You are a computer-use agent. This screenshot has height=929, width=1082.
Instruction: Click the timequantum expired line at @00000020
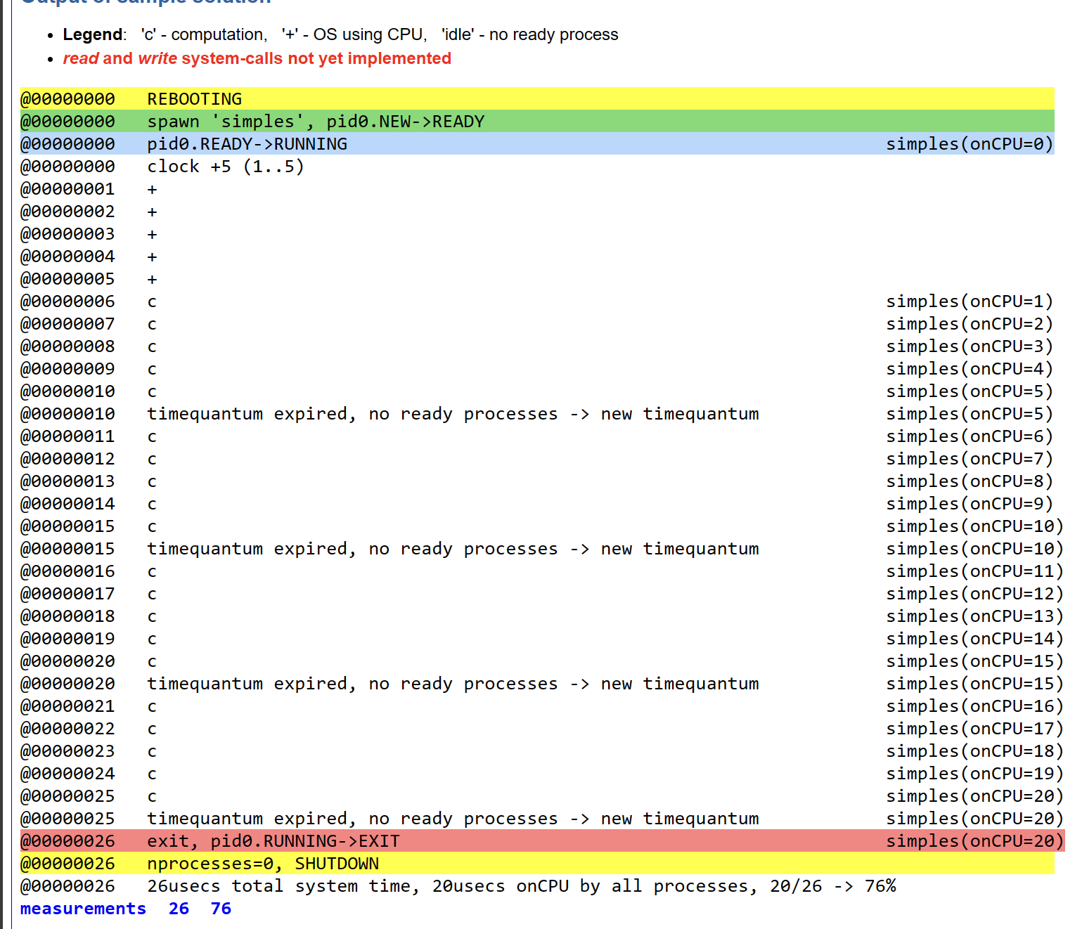point(452,684)
